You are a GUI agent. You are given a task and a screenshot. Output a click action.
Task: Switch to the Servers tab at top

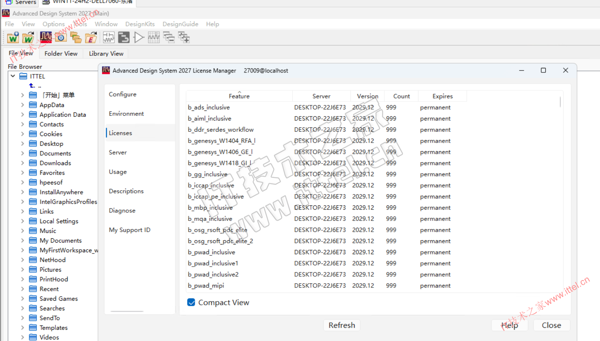tap(21, 3)
